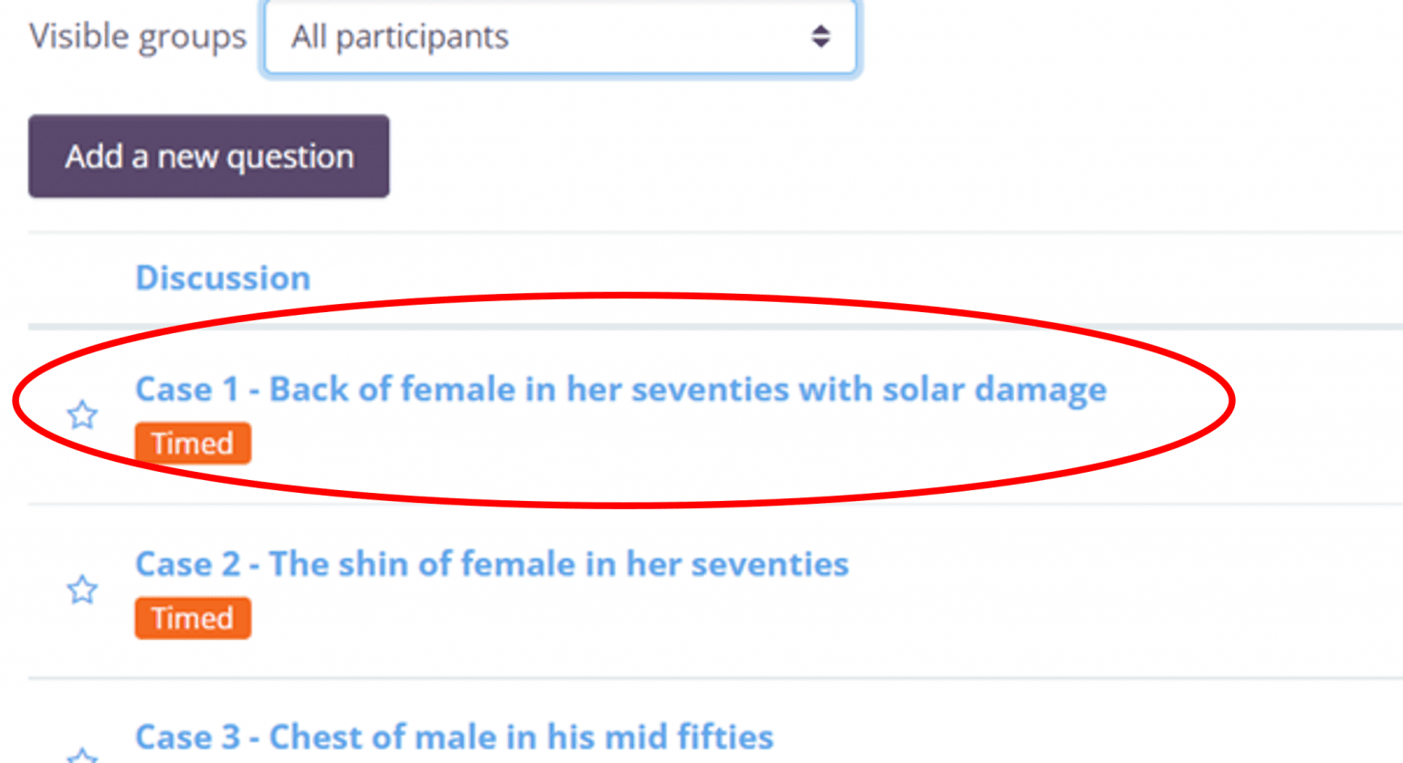The image size is (1403, 763).
Task: Open the Visible groups dropdown
Action: coord(560,37)
